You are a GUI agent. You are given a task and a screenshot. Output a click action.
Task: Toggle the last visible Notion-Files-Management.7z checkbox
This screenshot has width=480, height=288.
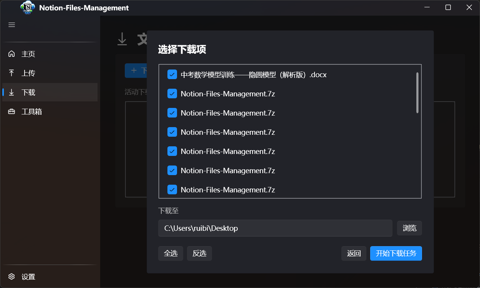coord(172,189)
